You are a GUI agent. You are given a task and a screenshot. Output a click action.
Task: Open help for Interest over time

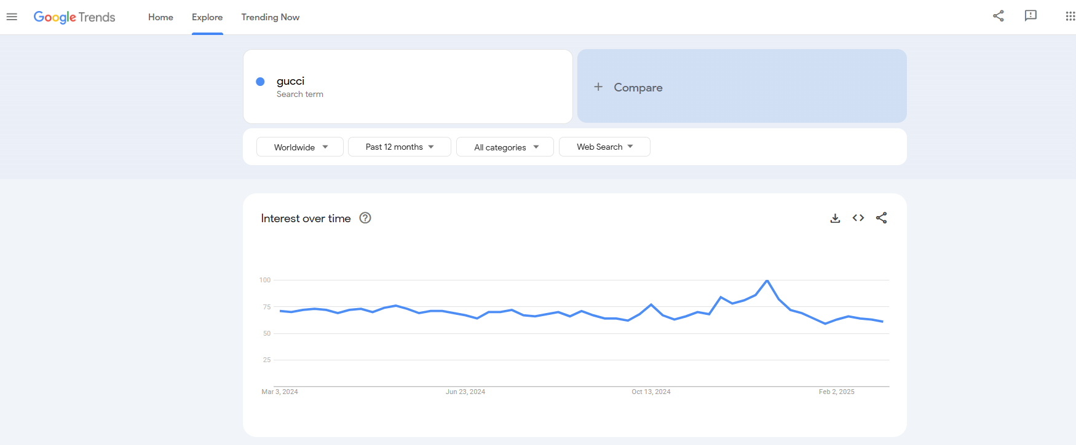pos(365,218)
